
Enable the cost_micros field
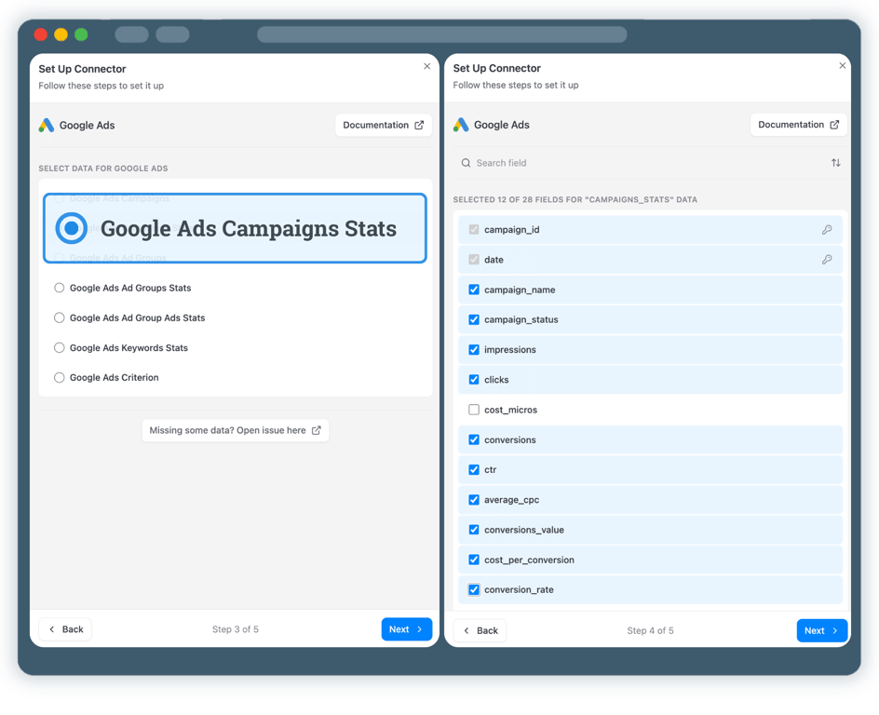474,410
